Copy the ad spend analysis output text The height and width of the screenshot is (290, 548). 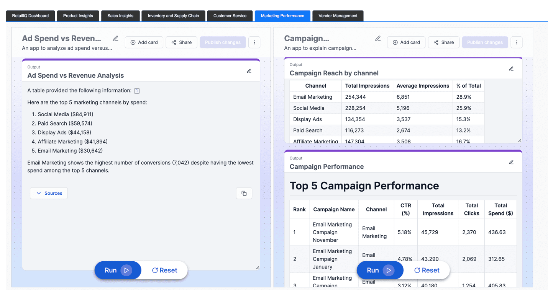tap(244, 193)
